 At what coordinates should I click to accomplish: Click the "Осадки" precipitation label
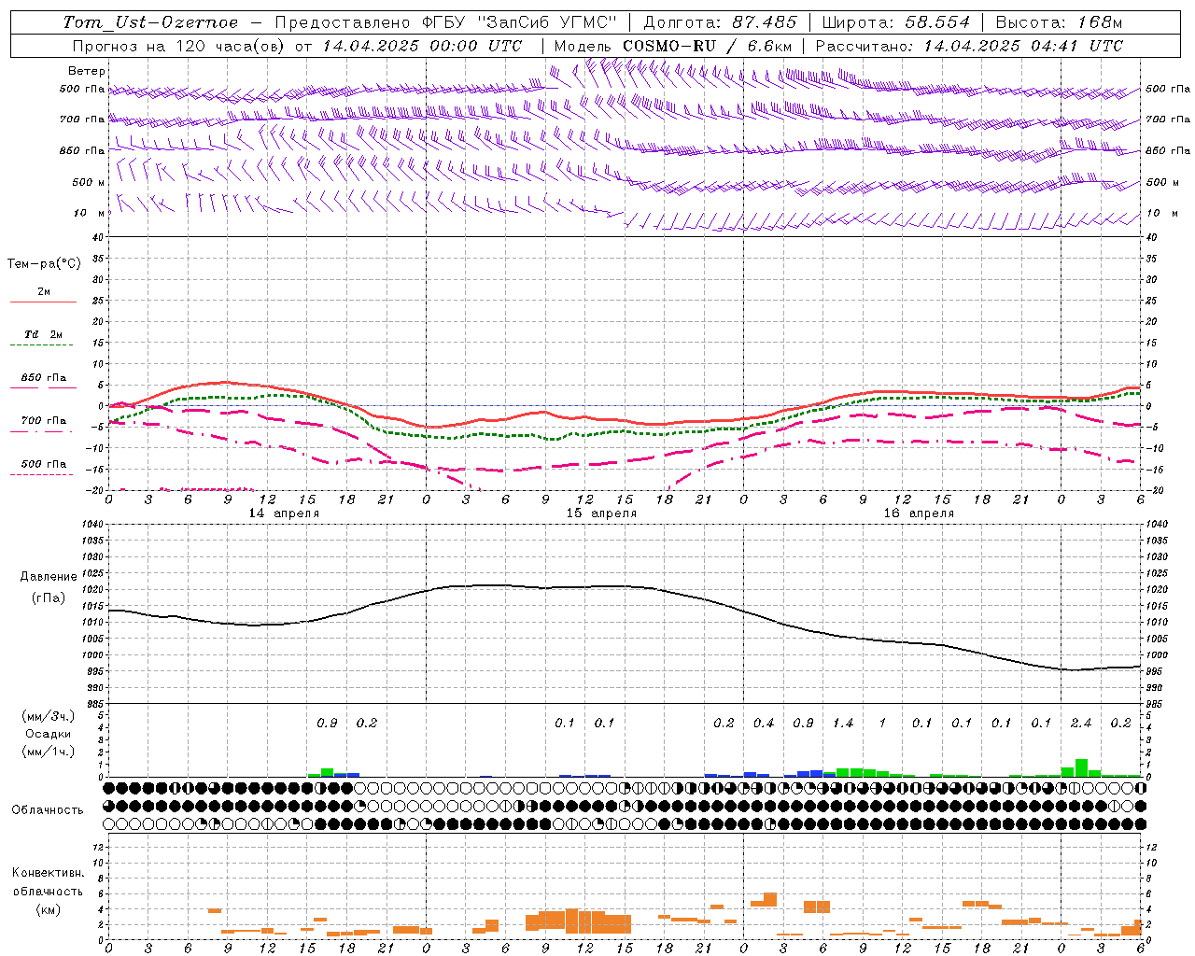click(48, 734)
